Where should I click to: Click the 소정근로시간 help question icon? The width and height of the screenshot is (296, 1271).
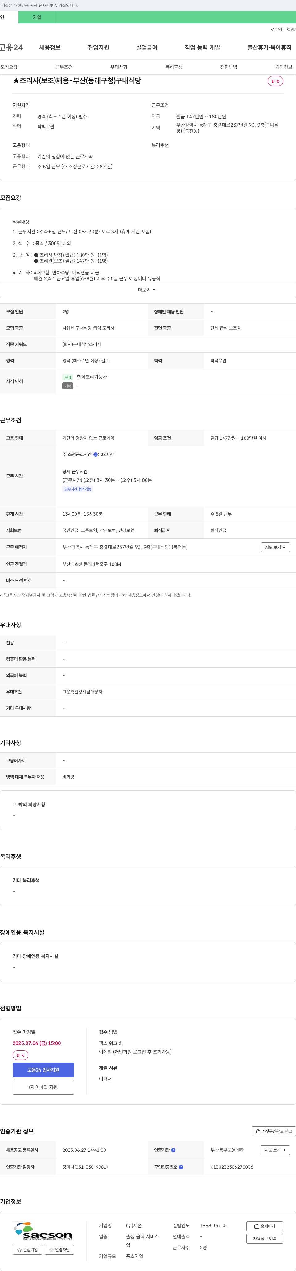(95, 455)
